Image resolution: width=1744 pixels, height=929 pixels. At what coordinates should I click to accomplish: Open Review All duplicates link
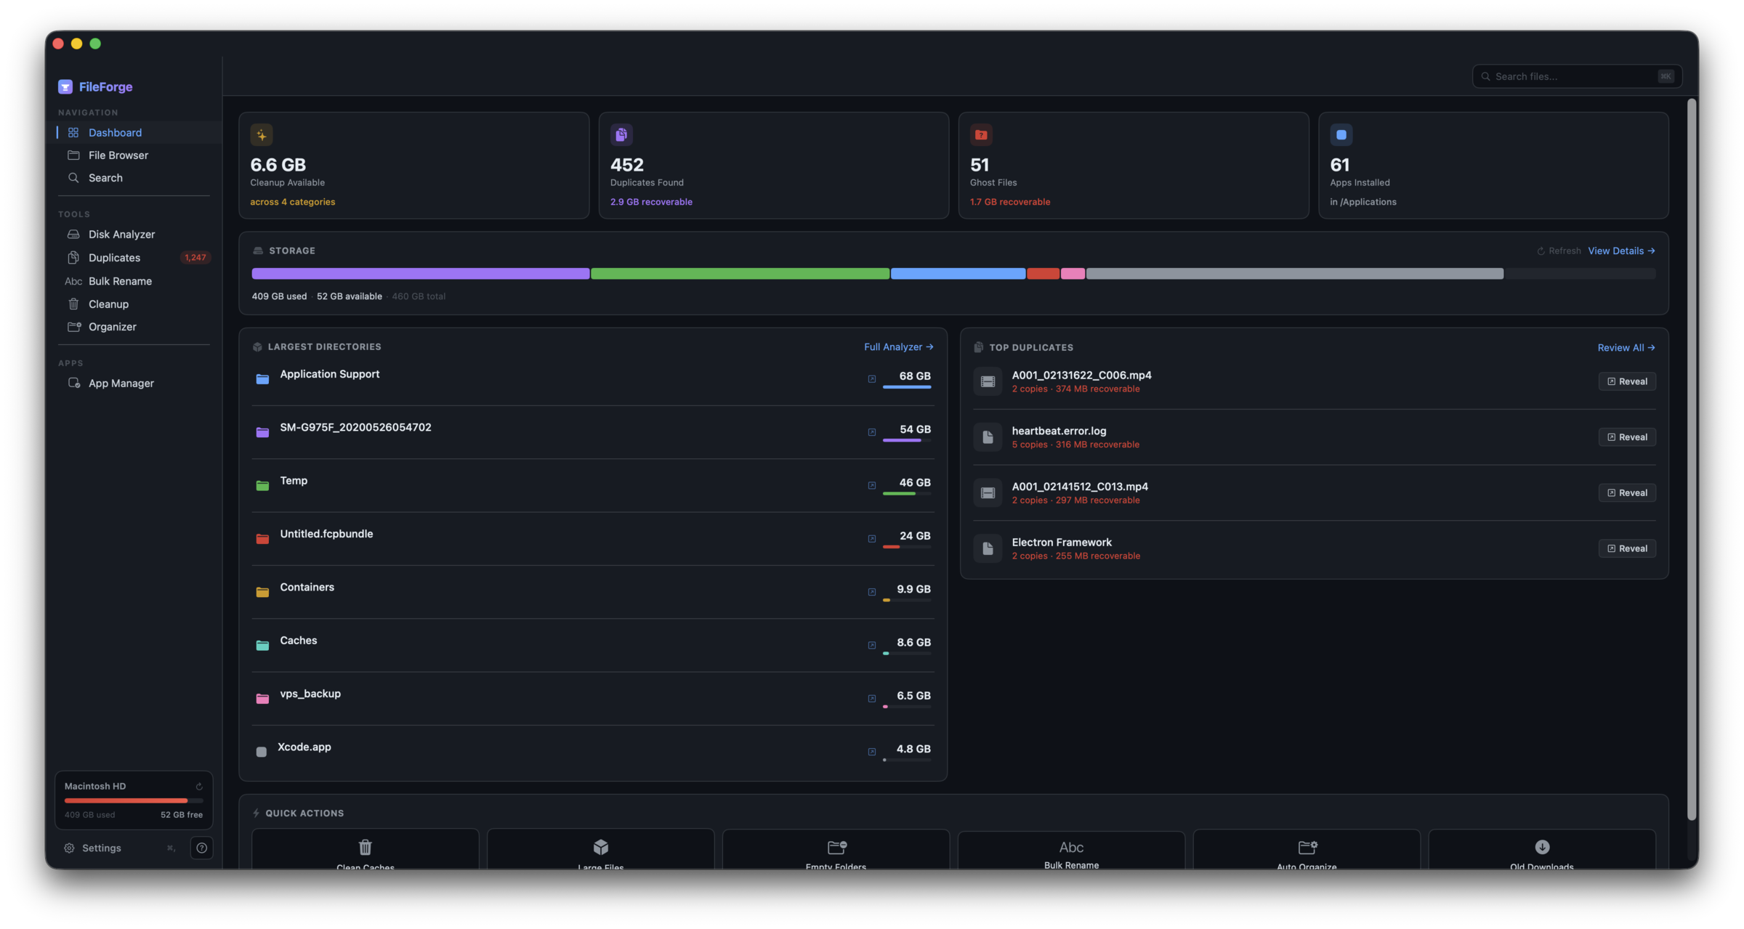point(1626,348)
